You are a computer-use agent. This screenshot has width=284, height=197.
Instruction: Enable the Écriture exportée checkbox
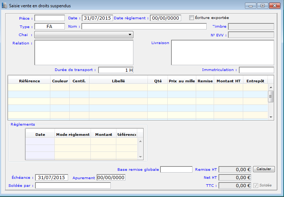(x=191, y=17)
